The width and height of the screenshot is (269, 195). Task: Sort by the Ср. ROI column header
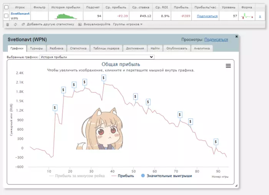pos(162,7)
